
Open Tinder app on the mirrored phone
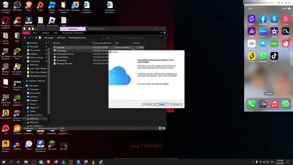(x=286, y=44)
